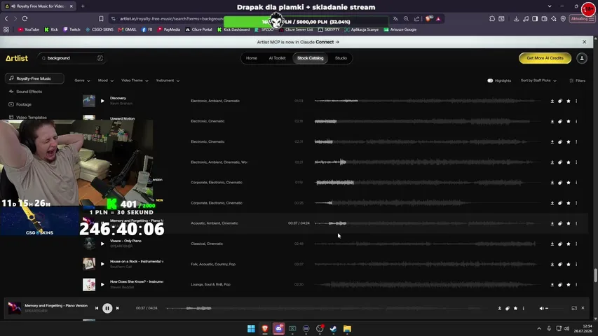Open Footage category in sidebar
Screen dimensions: 598x336
[20, 104]
